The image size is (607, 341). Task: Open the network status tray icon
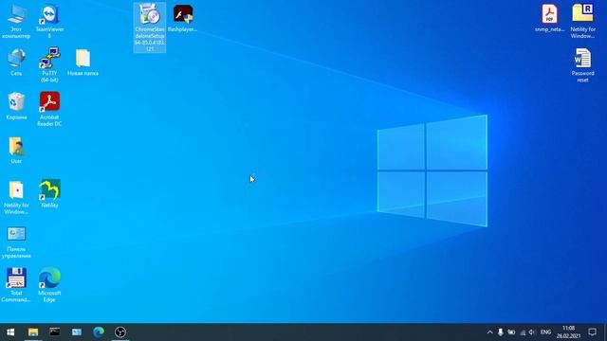click(x=523, y=332)
